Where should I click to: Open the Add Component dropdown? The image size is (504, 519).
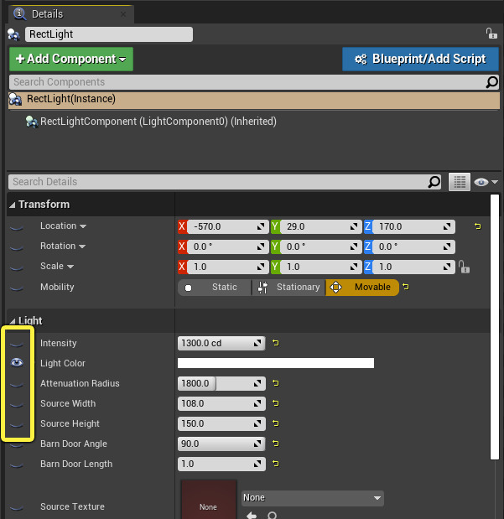(71, 59)
